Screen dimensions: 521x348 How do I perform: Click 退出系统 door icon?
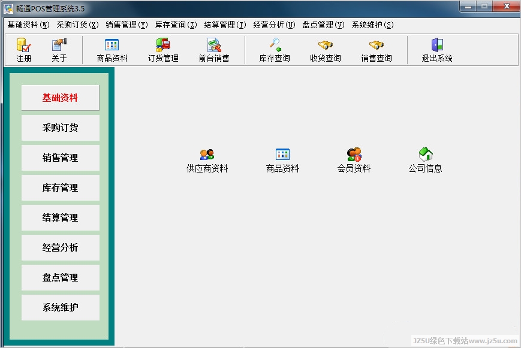[x=437, y=50]
